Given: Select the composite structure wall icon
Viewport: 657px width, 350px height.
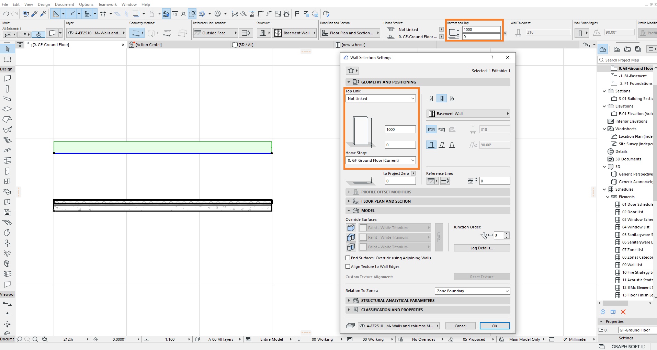Looking at the screenshot, I should pos(442,99).
